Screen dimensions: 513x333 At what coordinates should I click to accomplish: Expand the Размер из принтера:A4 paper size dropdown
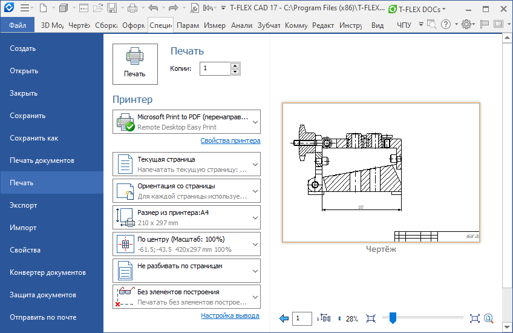(x=255, y=217)
